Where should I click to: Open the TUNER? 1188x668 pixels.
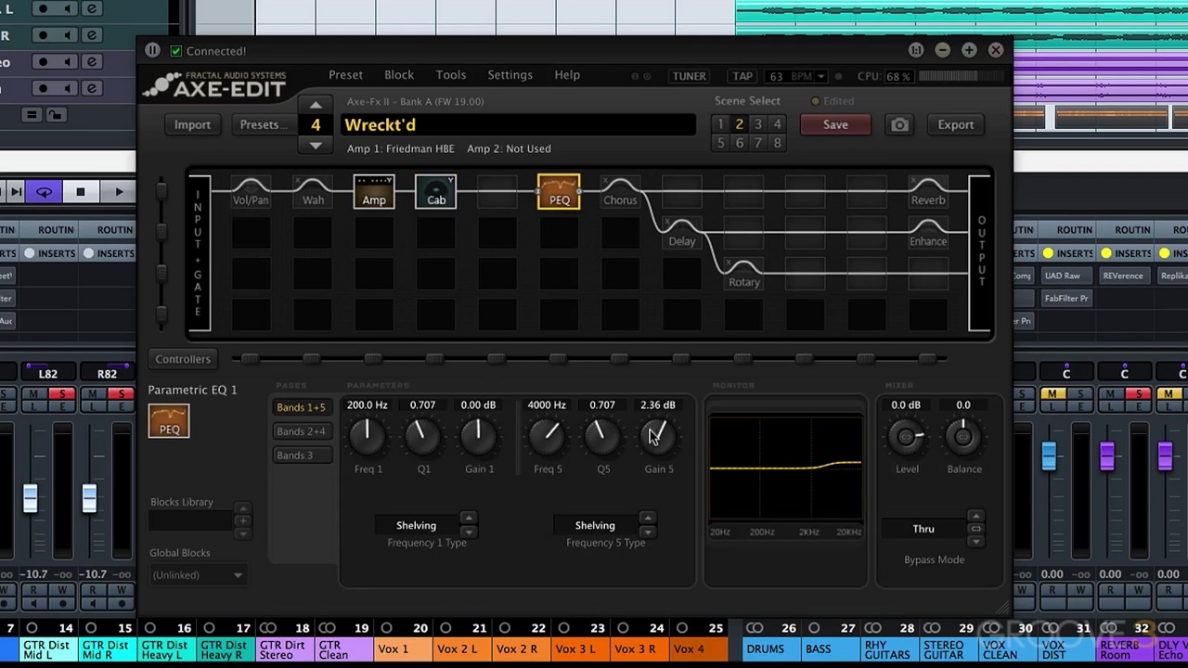point(690,76)
